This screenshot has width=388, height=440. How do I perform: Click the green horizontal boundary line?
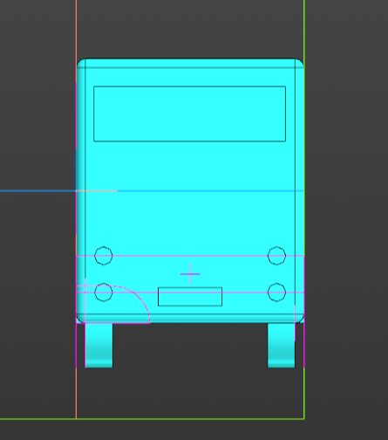tap(152, 419)
